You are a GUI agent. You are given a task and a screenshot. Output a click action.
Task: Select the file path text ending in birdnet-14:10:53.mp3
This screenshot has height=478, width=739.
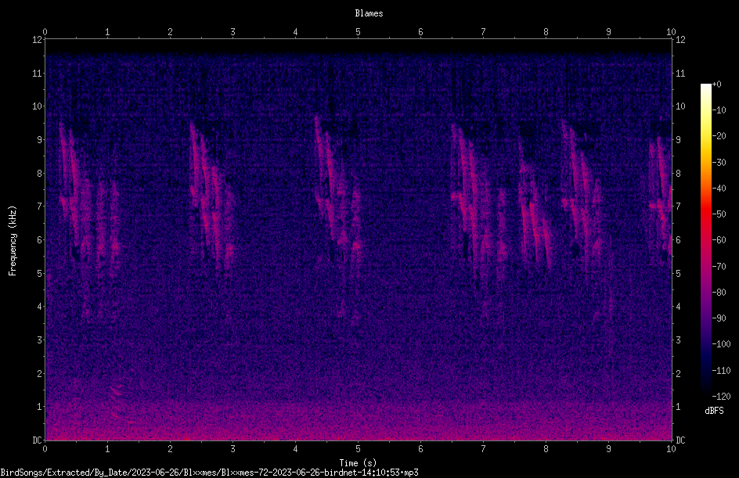[x=209, y=473]
